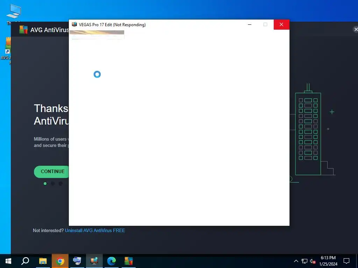Maximize the VEGAS Pro 17 Edit window
The image size is (358, 268).
coord(265,25)
